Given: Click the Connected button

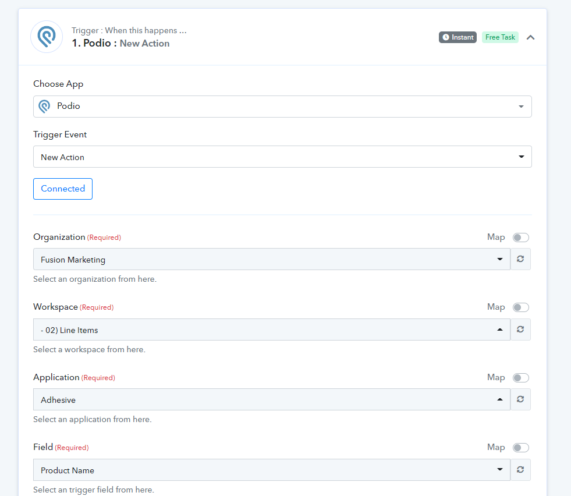Looking at the screenshot, I should pyautogui.click(x=63, y=189).
